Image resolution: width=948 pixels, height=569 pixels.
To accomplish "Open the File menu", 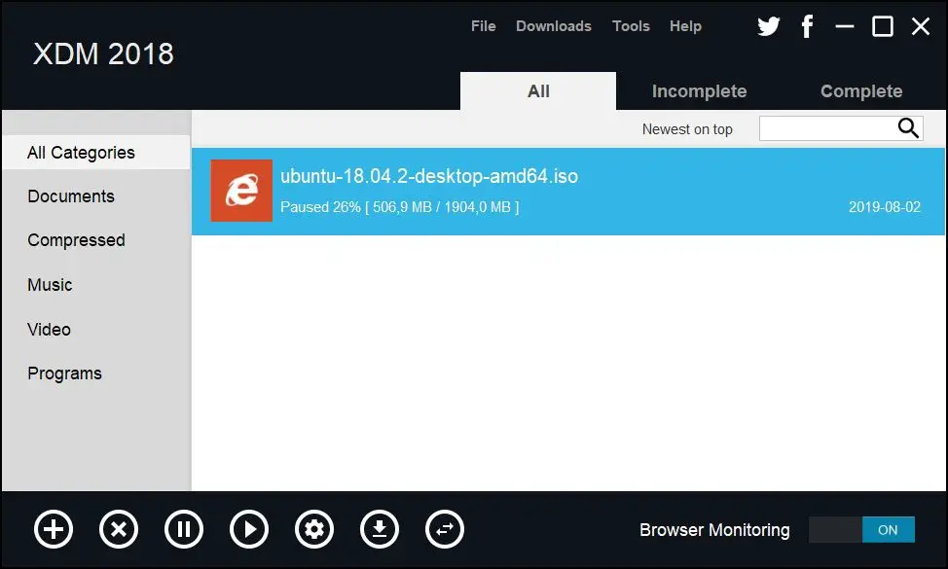I will 483,26.
